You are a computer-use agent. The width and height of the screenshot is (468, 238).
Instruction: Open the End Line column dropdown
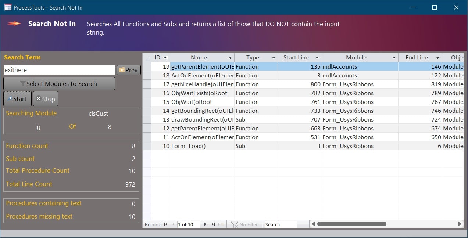tap(437, 57)
